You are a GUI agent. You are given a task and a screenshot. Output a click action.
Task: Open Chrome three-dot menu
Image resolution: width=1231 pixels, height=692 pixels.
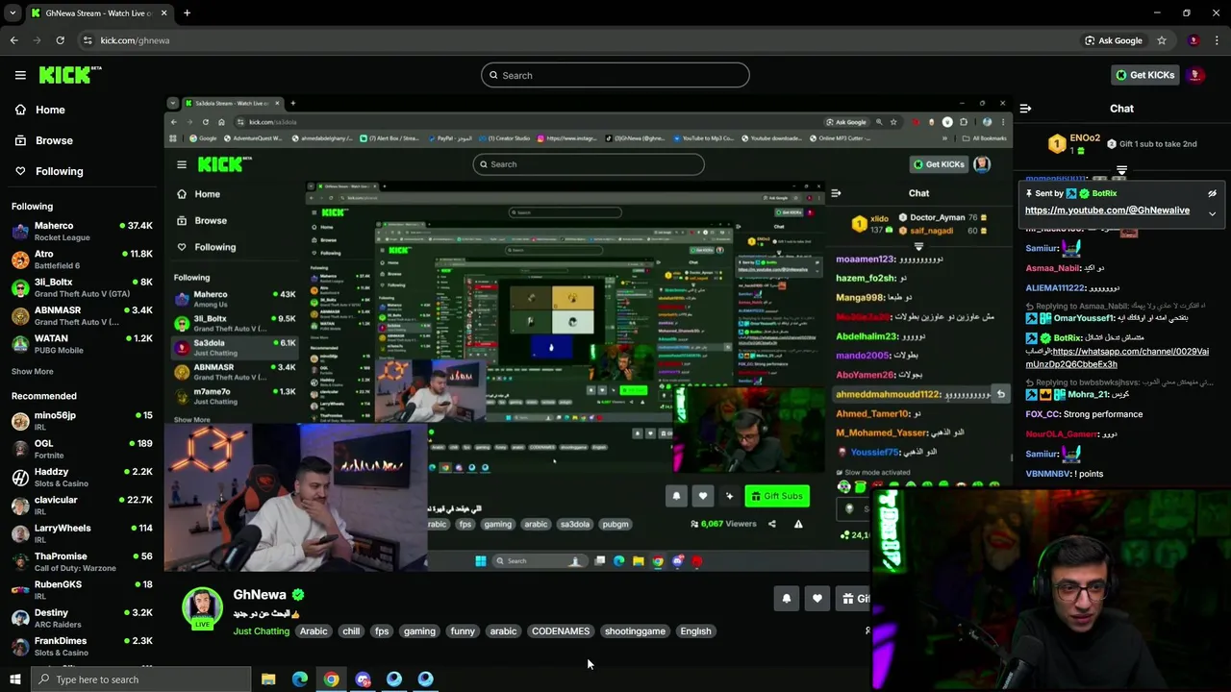pos(1218,40)
